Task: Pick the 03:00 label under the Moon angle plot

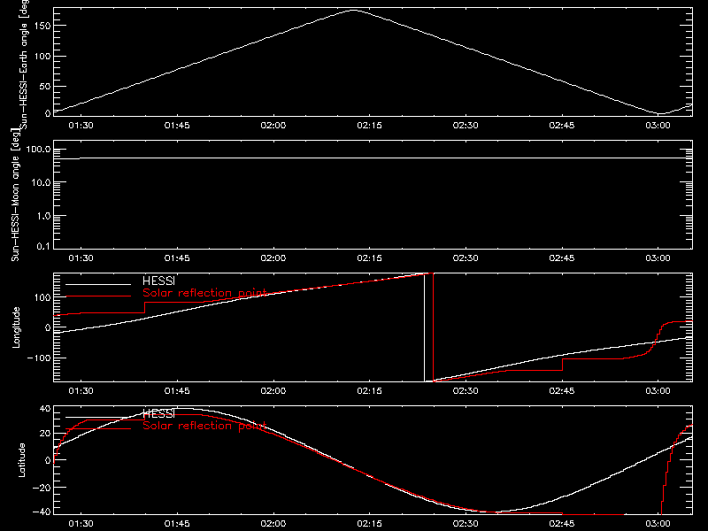Action: tap(658, 258)
